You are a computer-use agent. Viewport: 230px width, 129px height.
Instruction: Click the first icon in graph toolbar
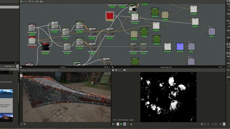point(21,1)
